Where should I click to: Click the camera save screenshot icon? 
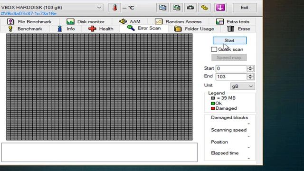click(190, 8)
